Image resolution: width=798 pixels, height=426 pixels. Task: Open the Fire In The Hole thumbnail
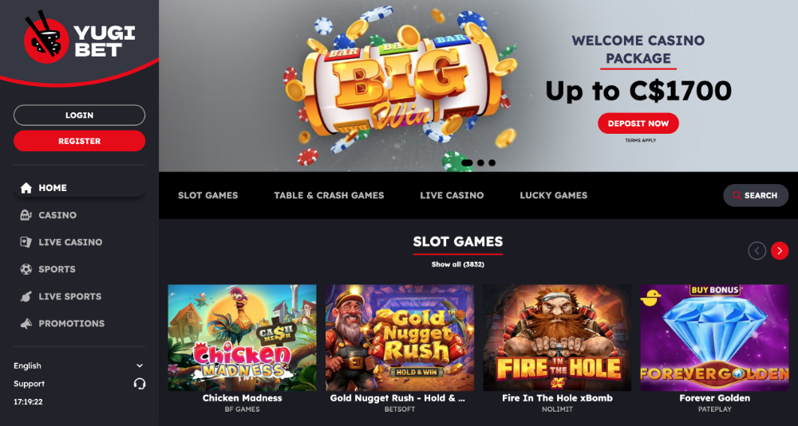click(x=557, y=338)
